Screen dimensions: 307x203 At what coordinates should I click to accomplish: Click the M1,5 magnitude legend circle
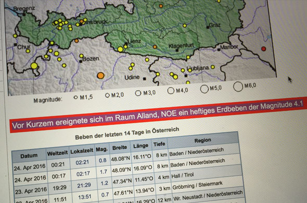[75, 97]
